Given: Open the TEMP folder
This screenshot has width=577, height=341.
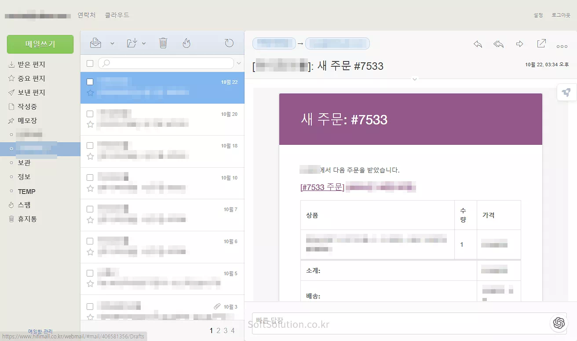Looking at the screenshot, I should click(26, 191).
